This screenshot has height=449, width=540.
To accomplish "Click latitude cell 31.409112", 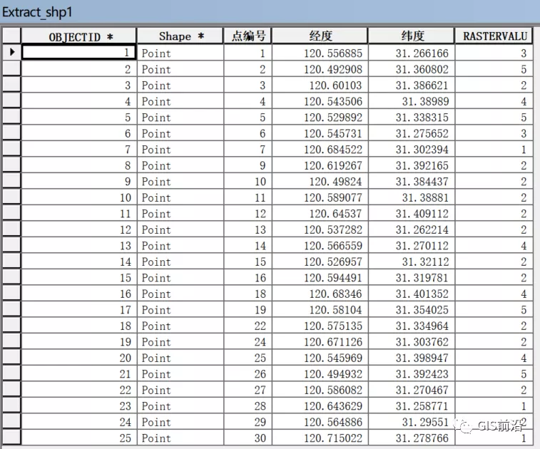I will 412,213.
